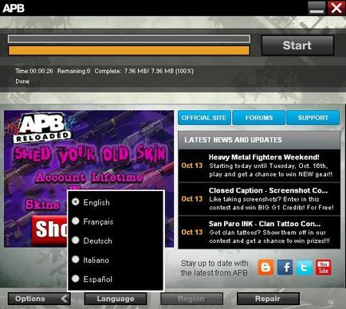Close the APB launcher window
The image size is (346, 309).
(336, 8)
